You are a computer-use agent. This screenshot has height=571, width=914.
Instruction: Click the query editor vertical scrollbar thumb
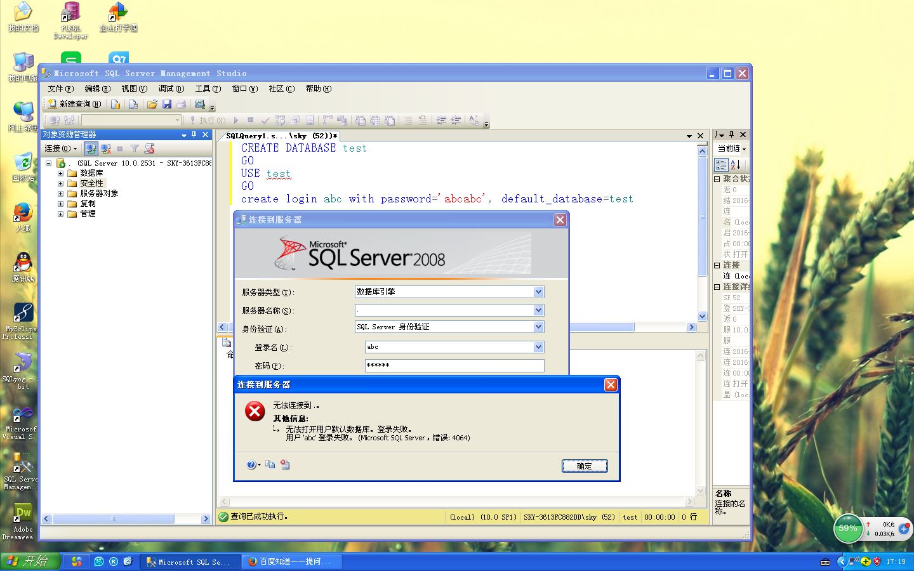point(702,217)
